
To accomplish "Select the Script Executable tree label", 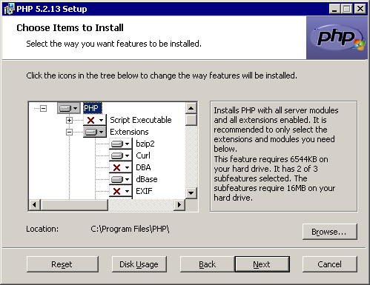I will click(x=141, y=120).
